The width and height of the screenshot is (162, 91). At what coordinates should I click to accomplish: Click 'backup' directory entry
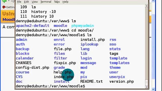coord(23,49)
